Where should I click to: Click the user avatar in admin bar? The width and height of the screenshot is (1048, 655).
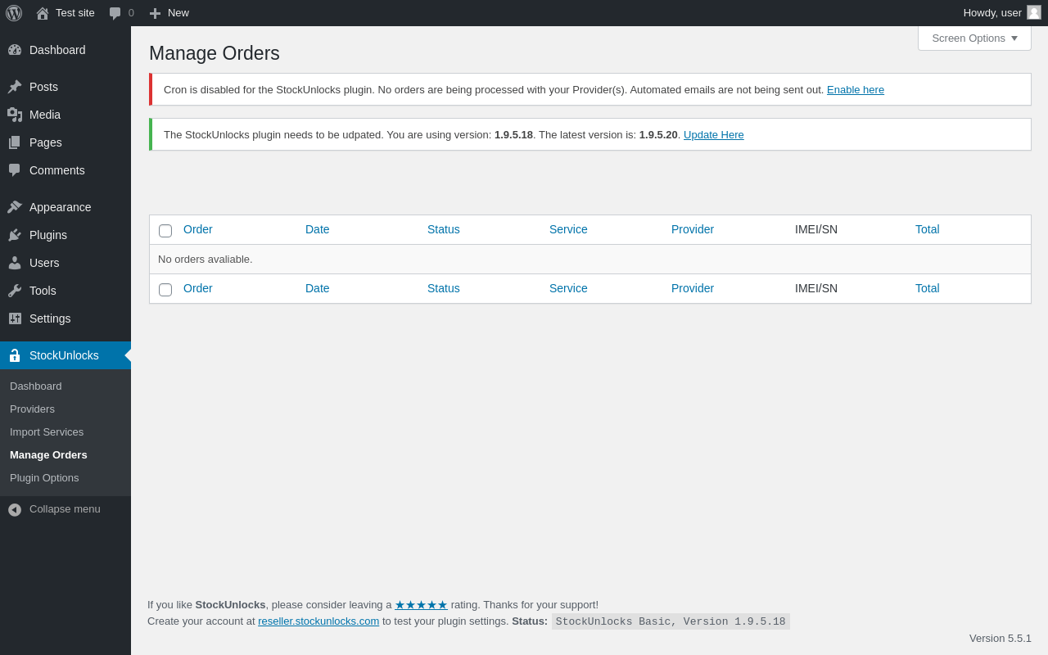pyautogui.click(x=1034, y=12)
